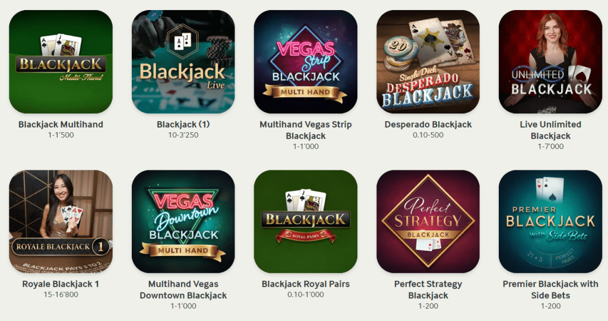Viewport: 608px width, 321px height.
Task: Select the Blackjack Royal Pairs game icon
Action: 306,221
